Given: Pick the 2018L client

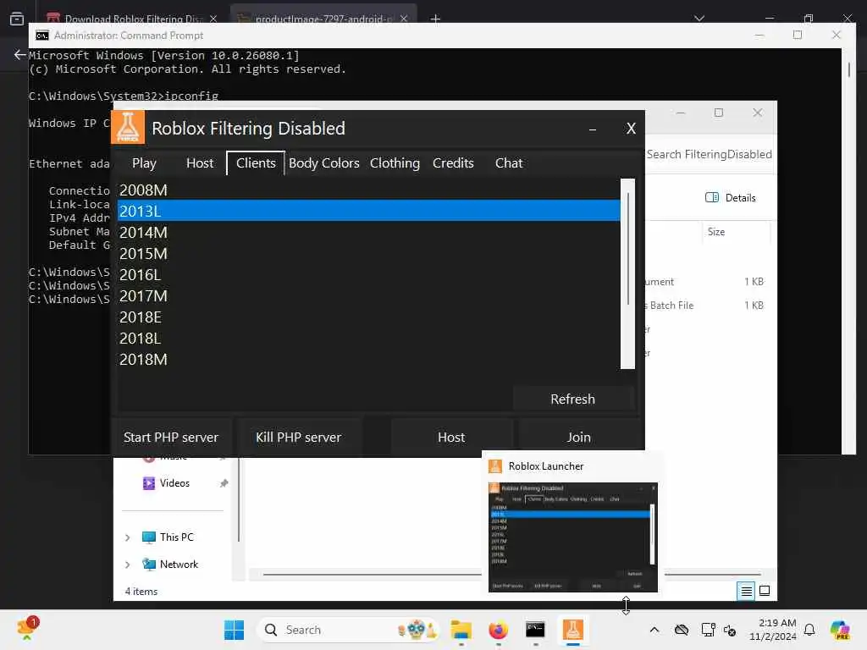Looking at the screenshot, I should click(x=369, y=338).
